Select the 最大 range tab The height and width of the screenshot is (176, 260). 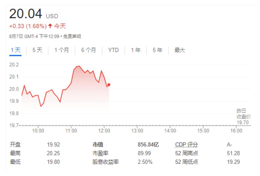[180, 50]
